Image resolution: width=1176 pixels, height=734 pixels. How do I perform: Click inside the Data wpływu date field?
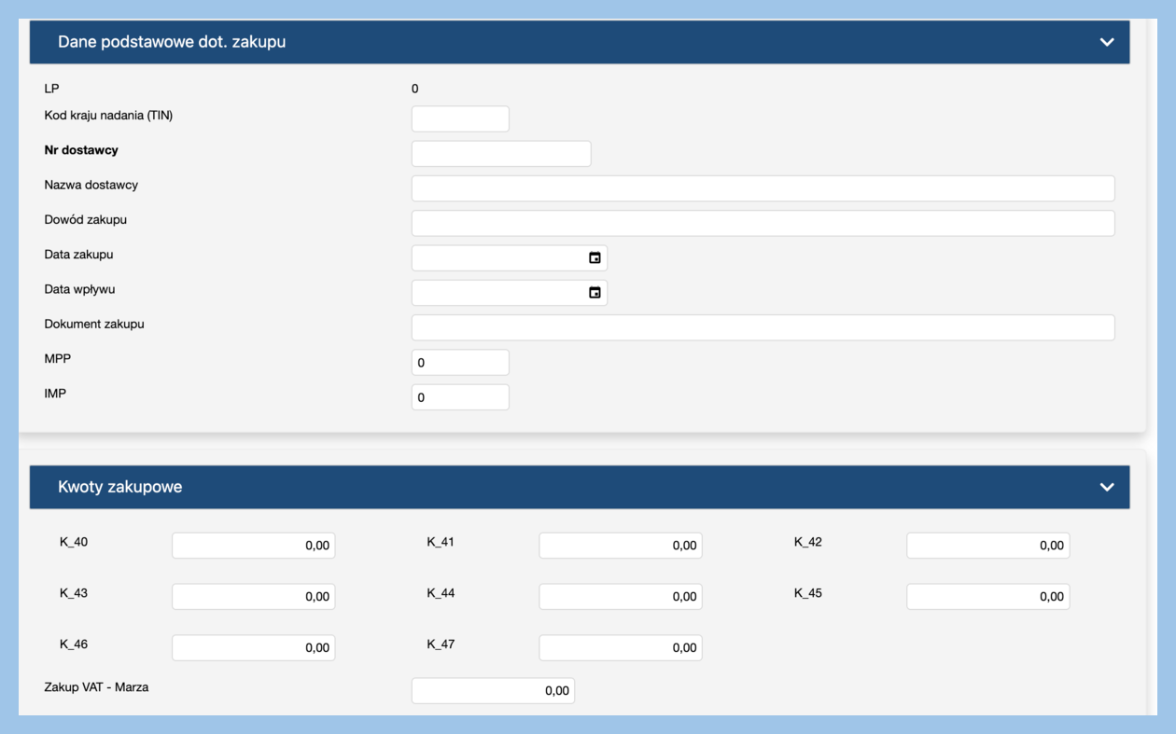coord(495,293)
